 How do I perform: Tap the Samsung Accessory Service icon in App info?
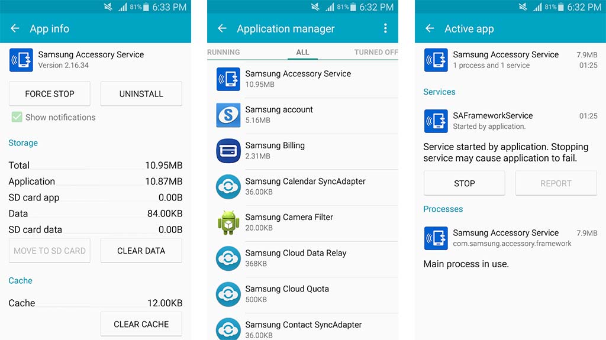click(x=21, y=60)
